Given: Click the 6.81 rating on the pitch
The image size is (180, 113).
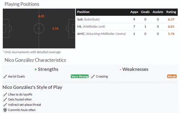Looking at the screenshot, I should pos(41,16).
